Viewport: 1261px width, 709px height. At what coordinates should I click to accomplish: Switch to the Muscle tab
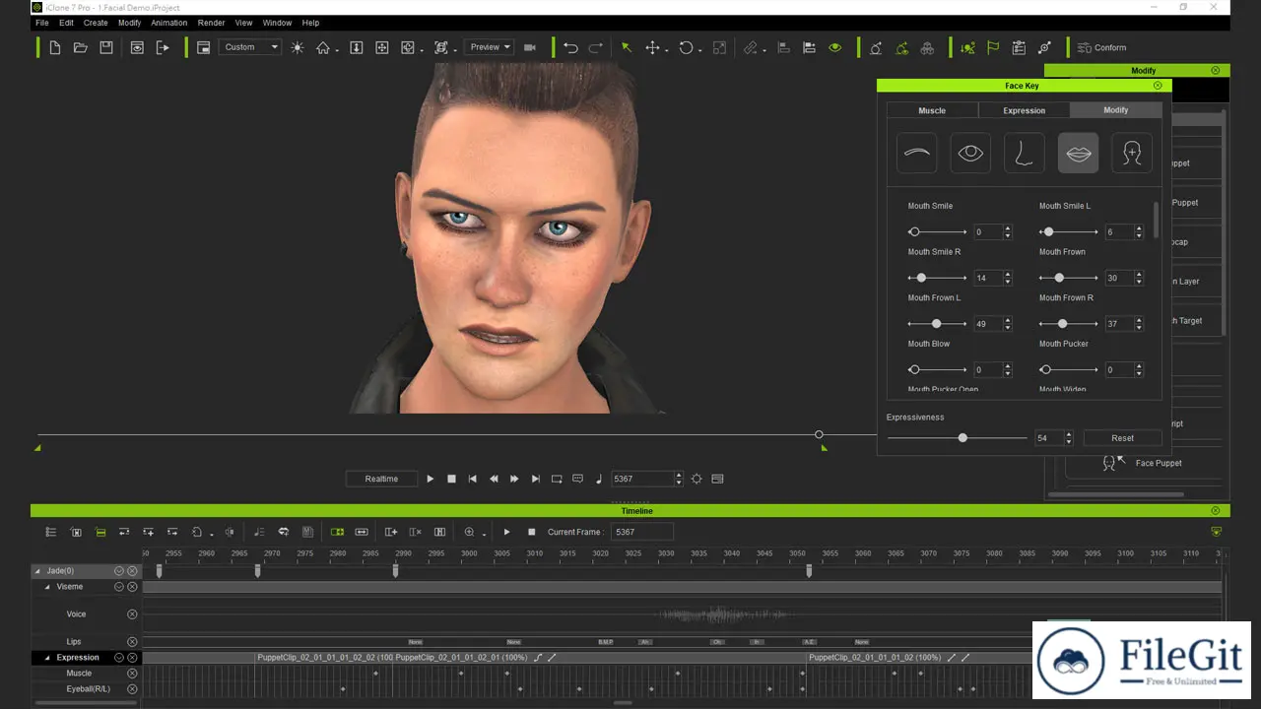[932, 110]
